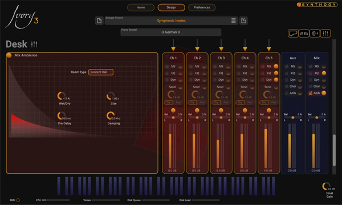Open the Room Type Concert Hall dropdown

tap(101, 72)
